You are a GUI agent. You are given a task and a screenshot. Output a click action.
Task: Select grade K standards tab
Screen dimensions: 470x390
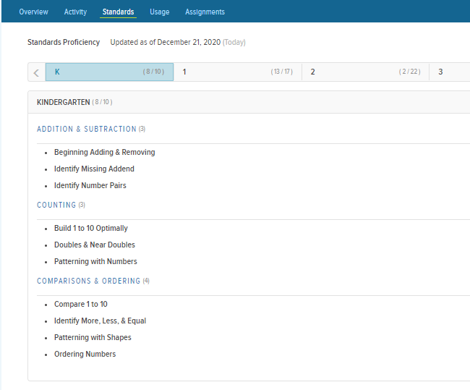(x=109, y=72)
